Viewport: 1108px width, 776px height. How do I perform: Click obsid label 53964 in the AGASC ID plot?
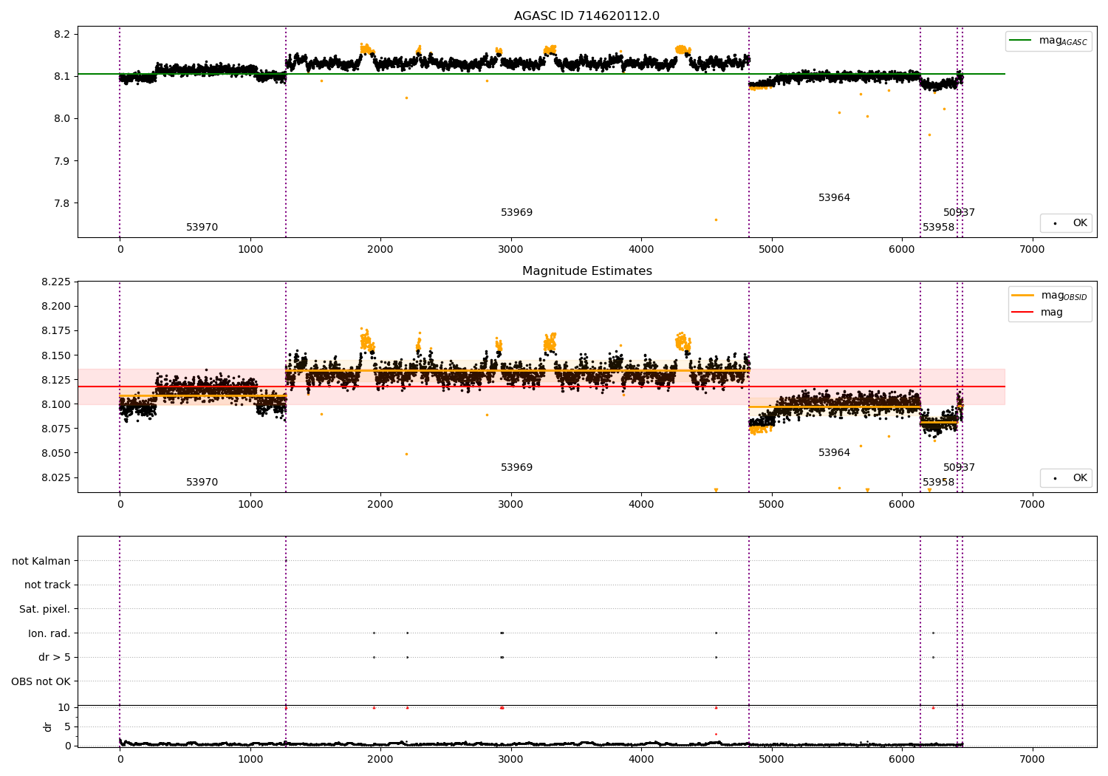(834, 197)
